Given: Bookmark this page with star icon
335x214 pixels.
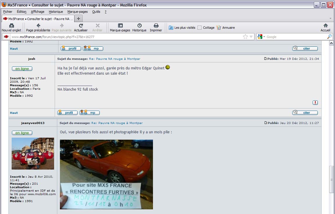Looking at the screenshot, I should (x=245, y=37).
